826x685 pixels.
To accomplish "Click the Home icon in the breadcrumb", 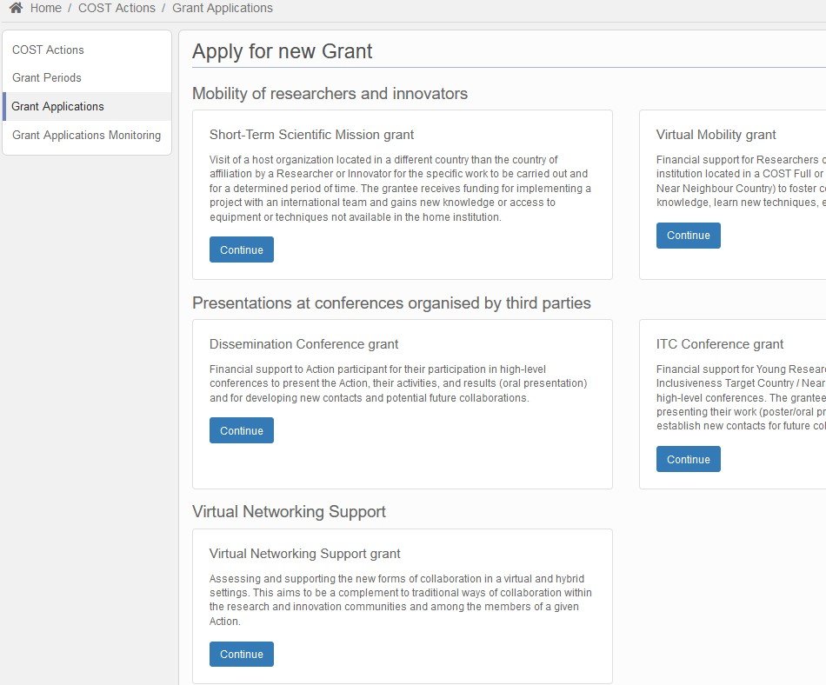I will coord(16,8).
